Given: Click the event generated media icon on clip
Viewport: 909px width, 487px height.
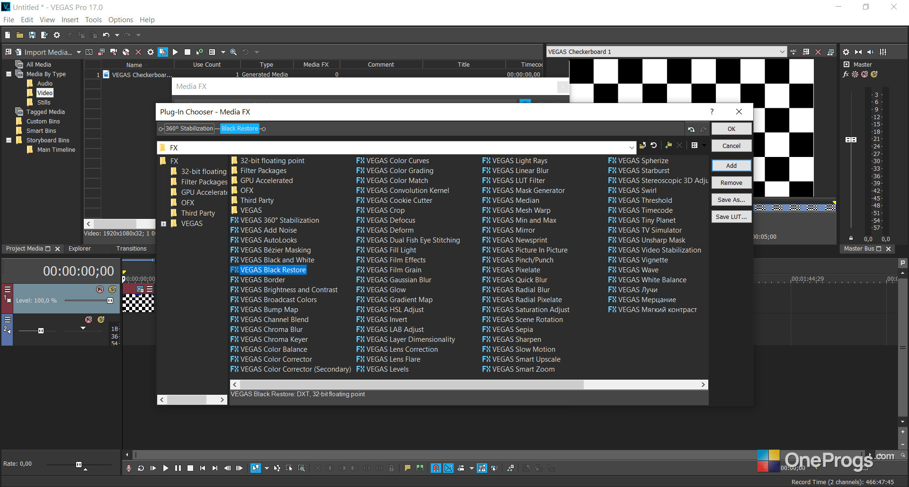Looking at the screenshot, I should pos(140,289).
